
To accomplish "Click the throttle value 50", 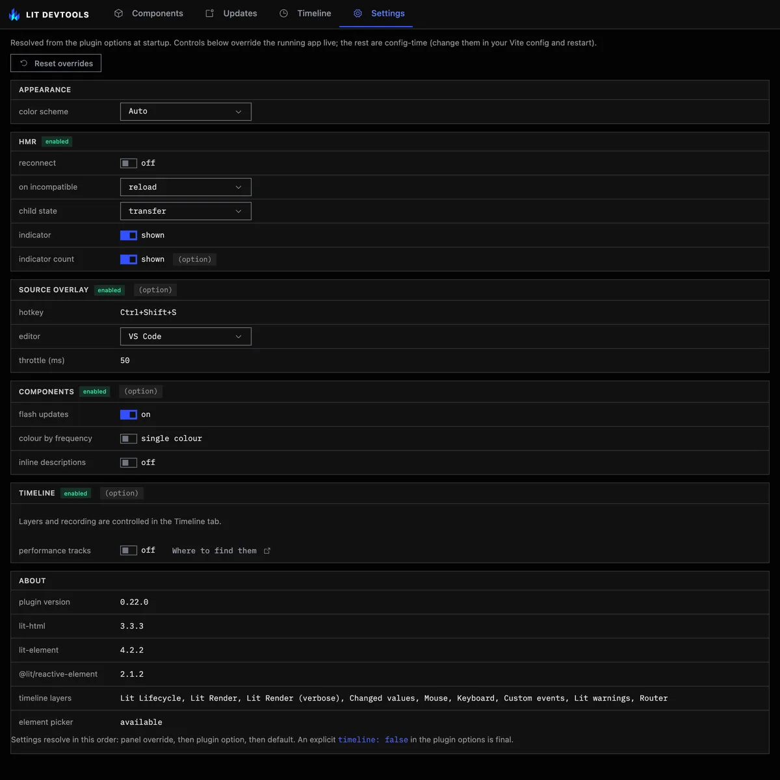I will [x=125, y=360].
